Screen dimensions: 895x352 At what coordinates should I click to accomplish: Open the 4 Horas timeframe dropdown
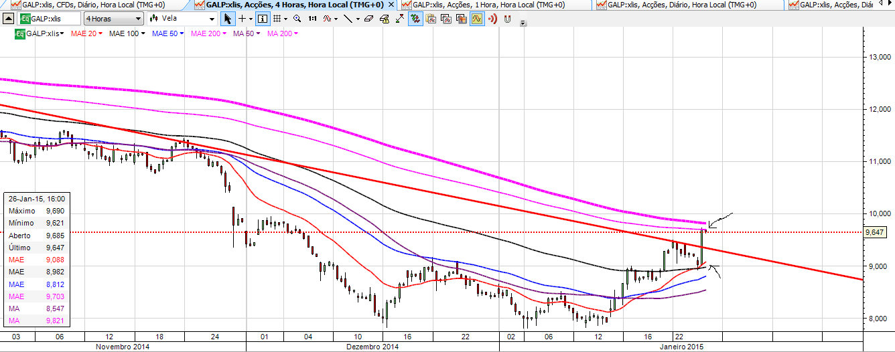coord(114,19)
